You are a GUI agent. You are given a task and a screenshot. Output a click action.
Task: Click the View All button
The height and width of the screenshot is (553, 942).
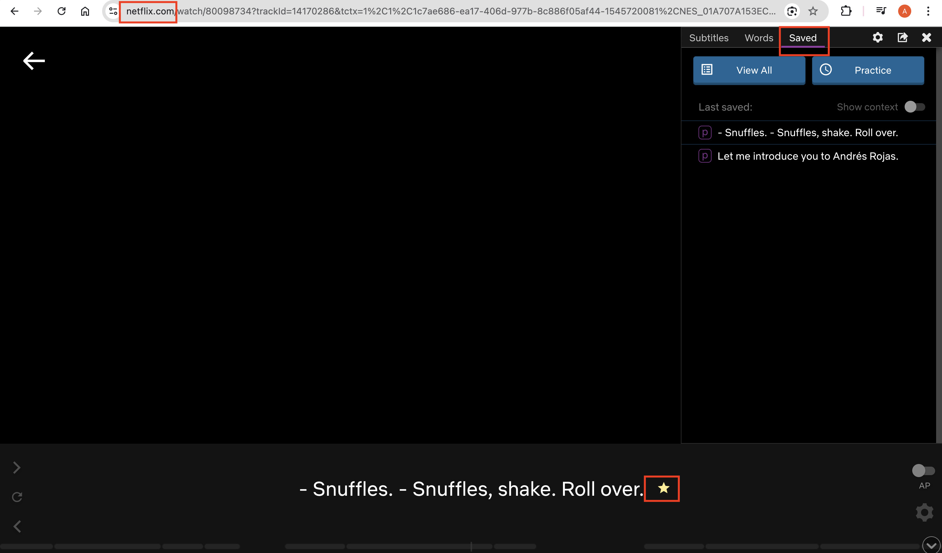pyautogui.click(x=749, y=70)
